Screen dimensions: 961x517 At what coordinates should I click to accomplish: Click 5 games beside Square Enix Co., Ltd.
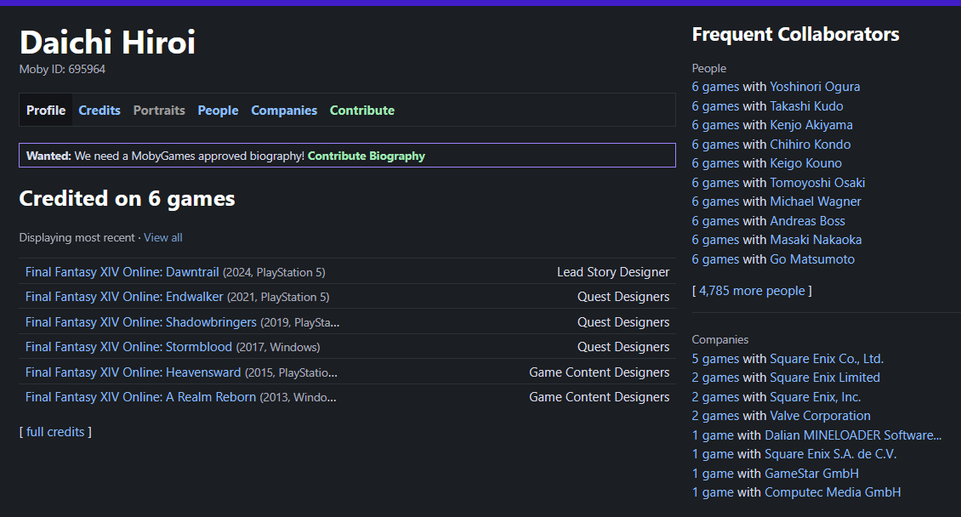pyautogui.click(x=715, y=359)
